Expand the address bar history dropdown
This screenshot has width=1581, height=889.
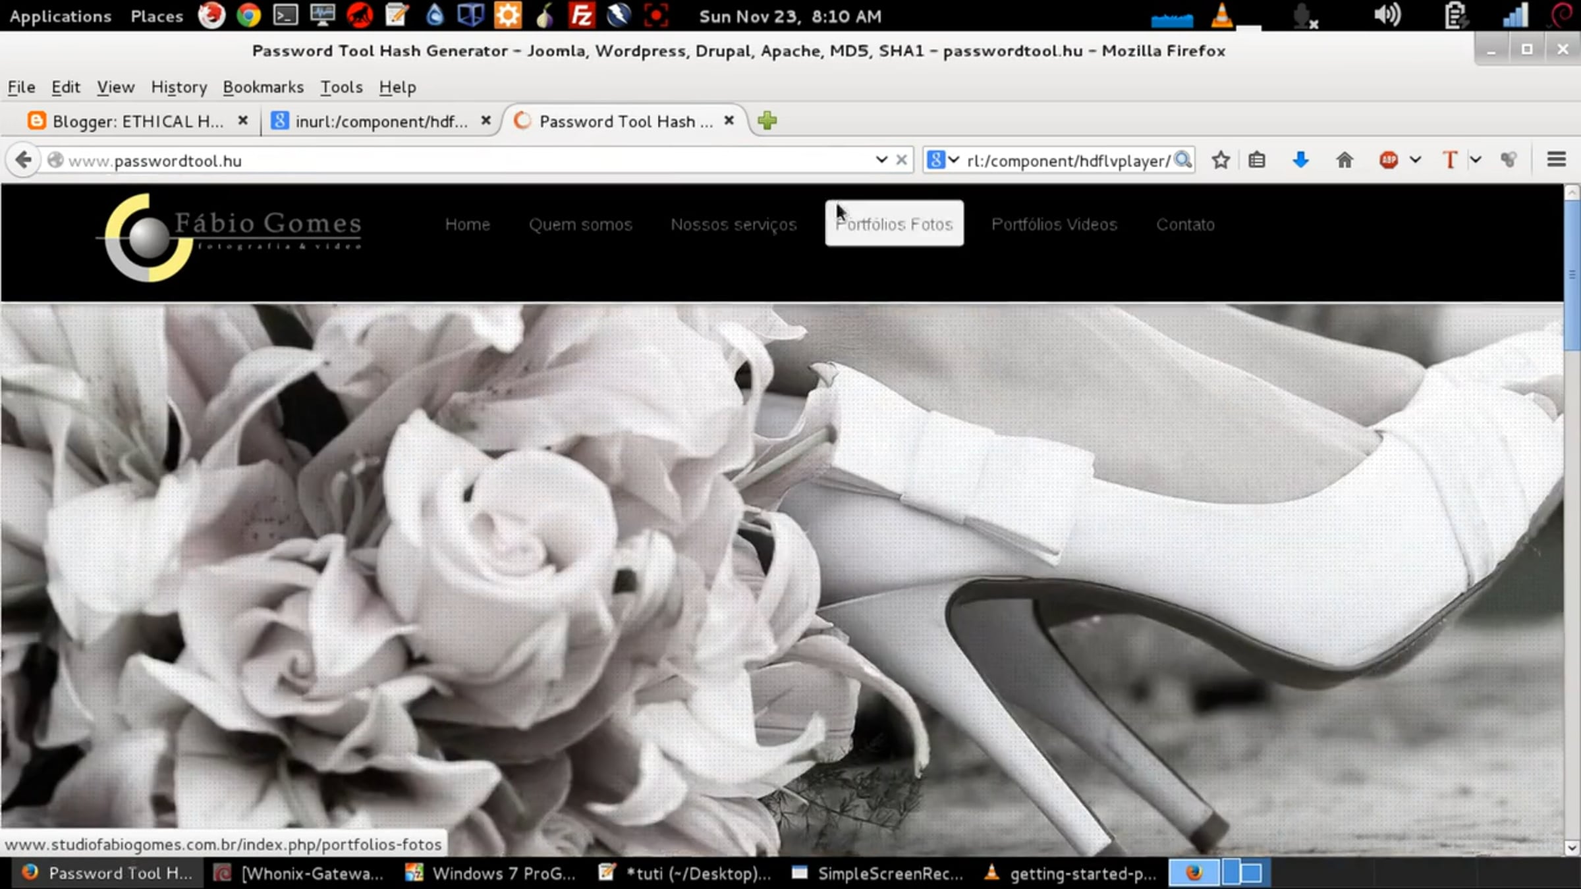point(881,160)
